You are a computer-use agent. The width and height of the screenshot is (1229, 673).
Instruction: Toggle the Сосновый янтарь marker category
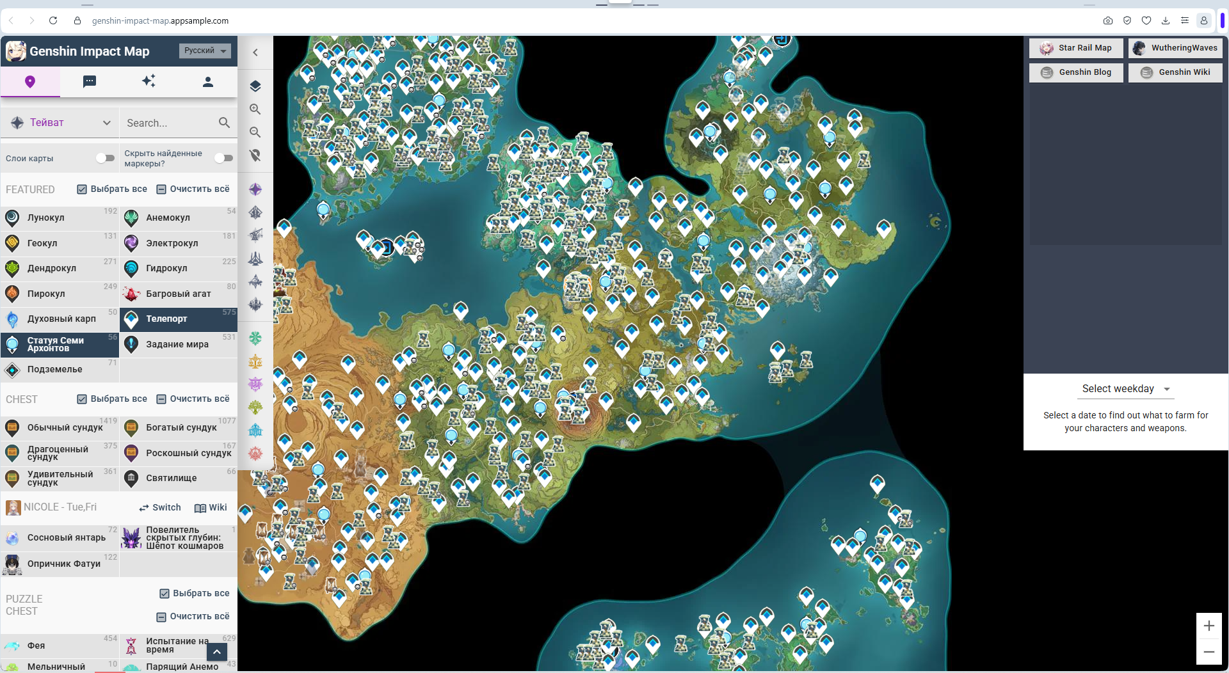tap(60, 538)
